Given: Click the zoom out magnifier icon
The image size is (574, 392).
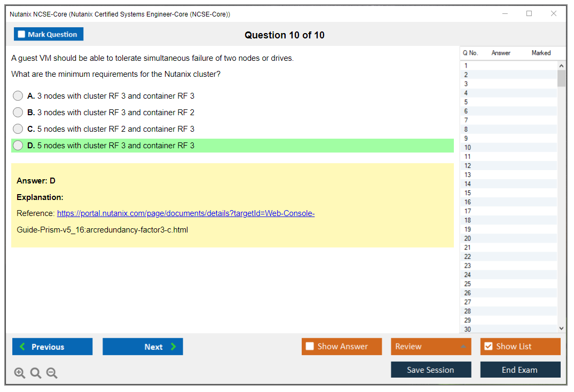Looking at the screenshot, I should point(52,373).
